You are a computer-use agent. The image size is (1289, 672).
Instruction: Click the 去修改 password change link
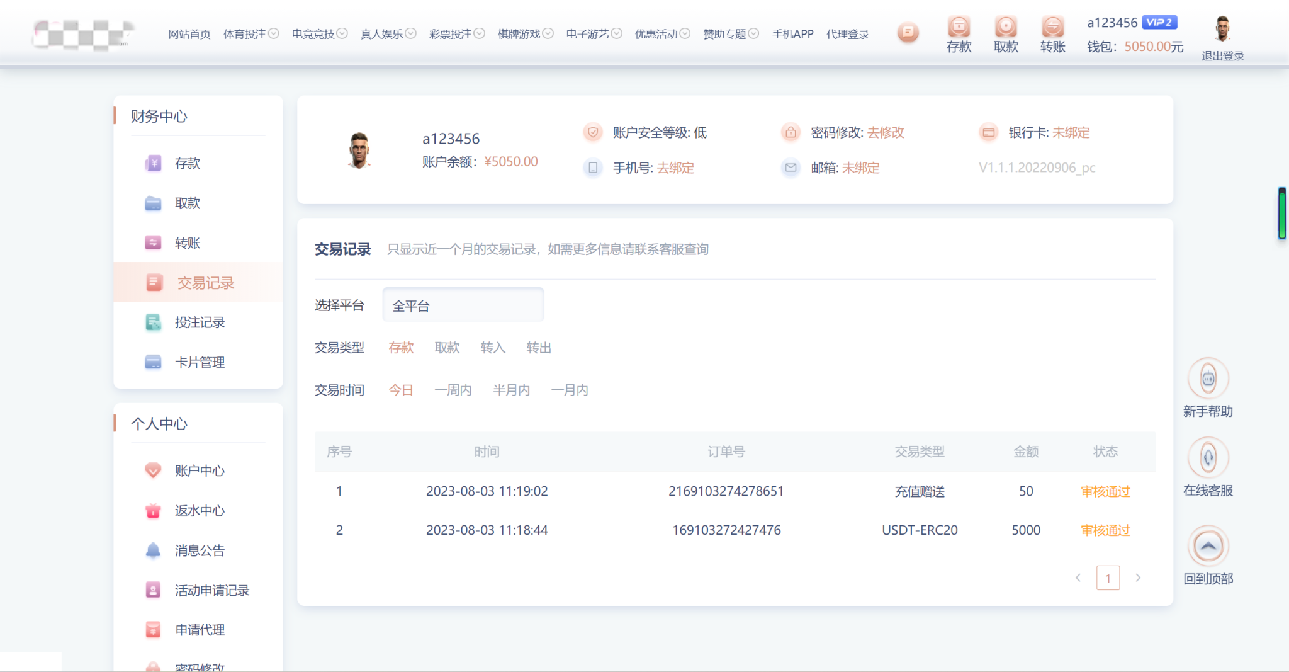pyautogui.click(x=886, y=132)
